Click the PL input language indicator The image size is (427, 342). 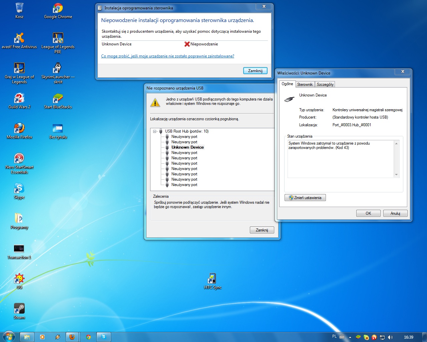coord(335,336)
